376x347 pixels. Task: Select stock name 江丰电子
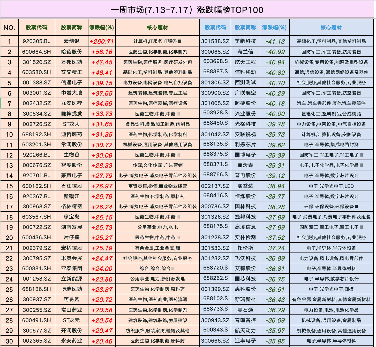click(x=245, y=341)
